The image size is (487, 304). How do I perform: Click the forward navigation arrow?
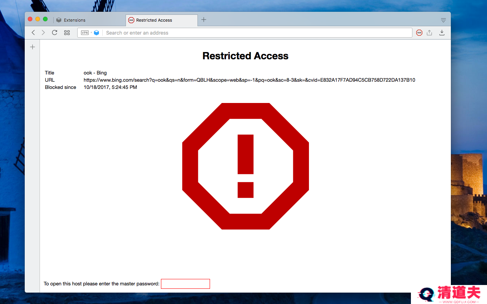point(43,33)
